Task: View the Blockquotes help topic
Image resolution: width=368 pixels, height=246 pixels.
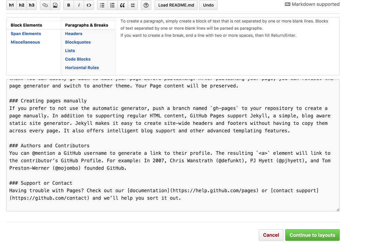Action: click(x=78, y=42)
